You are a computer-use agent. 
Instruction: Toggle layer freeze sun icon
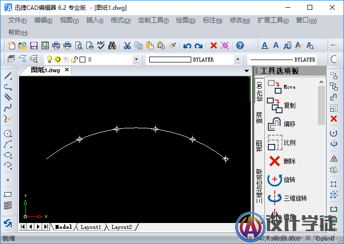(x=58, y=59)
